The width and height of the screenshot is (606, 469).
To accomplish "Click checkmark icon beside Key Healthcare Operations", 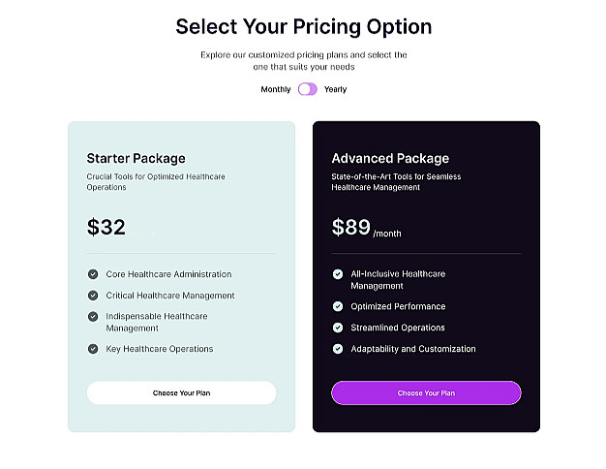I will [x=93, y=349].
